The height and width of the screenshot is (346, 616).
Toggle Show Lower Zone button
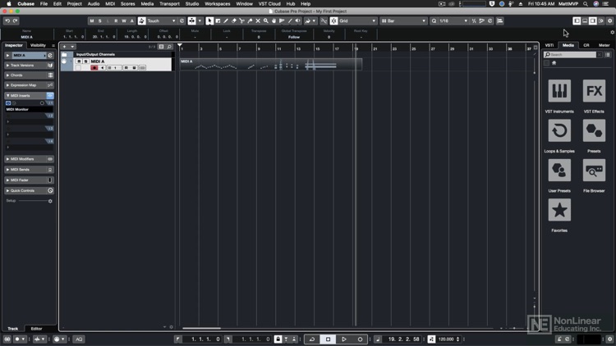pos(585,20)
